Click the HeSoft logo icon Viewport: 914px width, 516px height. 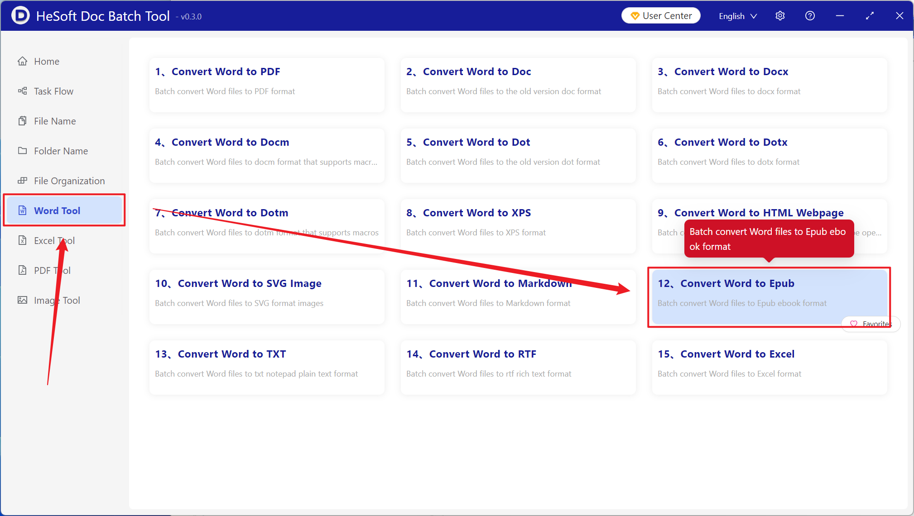coord(20,16)
